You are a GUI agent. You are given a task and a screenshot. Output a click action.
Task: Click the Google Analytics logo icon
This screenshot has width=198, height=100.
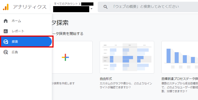click(6, 7)
